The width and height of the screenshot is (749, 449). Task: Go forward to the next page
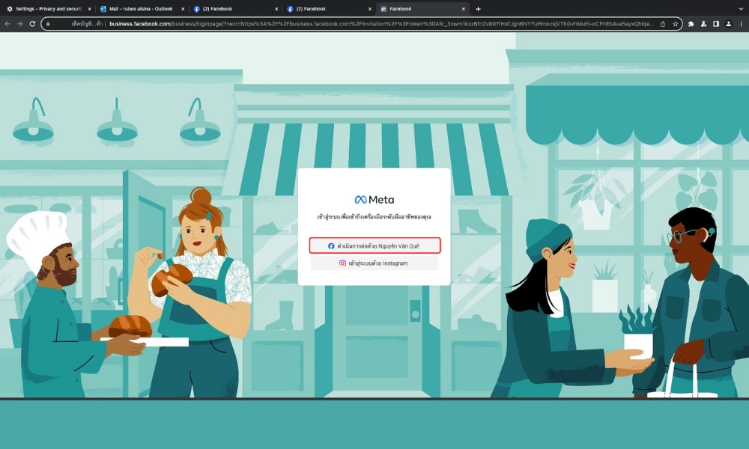tap(20, 24)
